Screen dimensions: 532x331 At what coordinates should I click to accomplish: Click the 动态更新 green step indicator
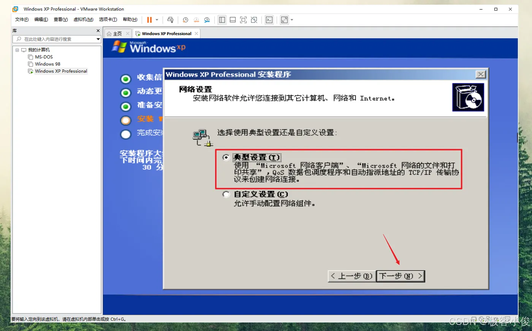126,93
